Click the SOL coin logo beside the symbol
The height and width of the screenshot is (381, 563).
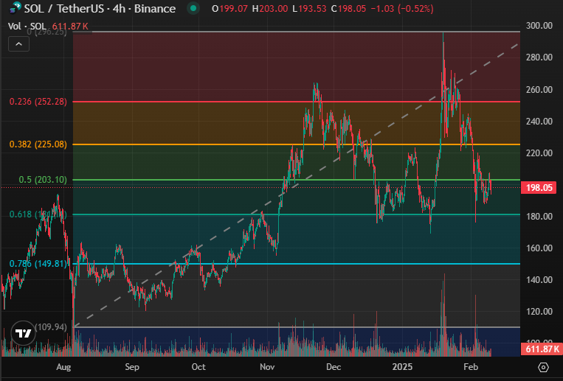tap(14, 8)
